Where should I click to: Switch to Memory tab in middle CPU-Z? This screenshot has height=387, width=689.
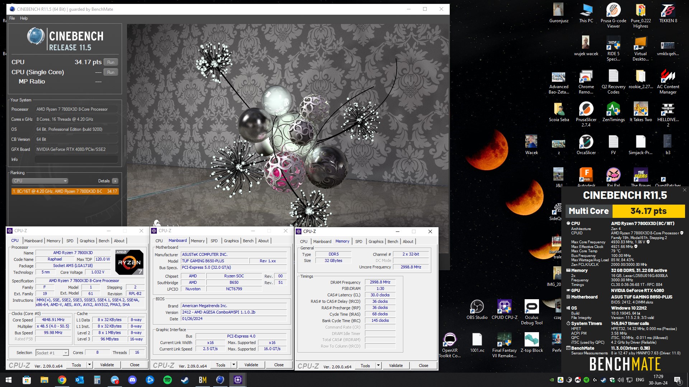click(x=198, y=241)
